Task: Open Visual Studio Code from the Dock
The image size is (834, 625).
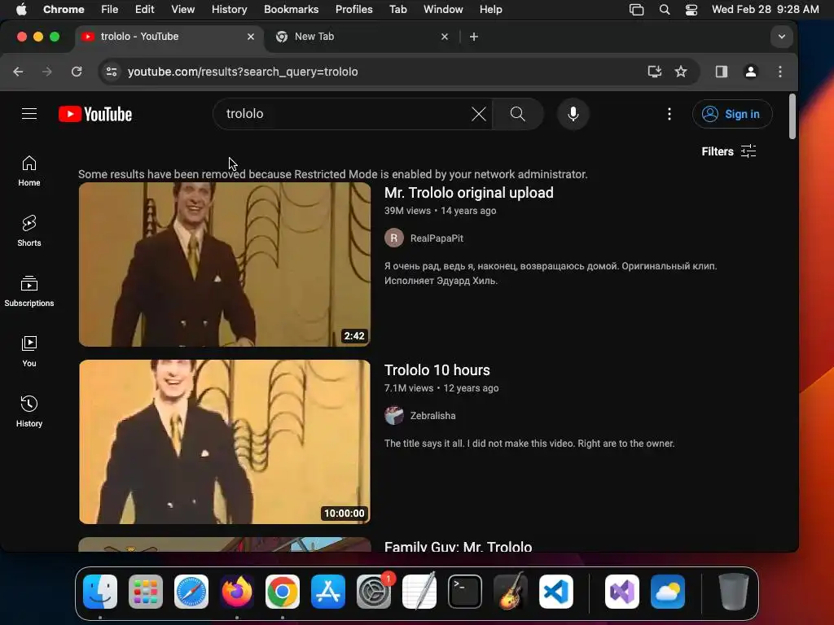Action: coord(555,592)
